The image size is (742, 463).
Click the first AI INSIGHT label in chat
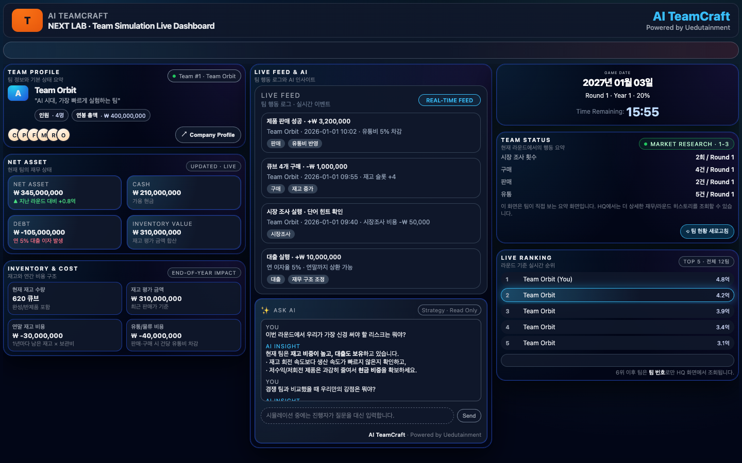pyautogui.click(x=283, y=346)
